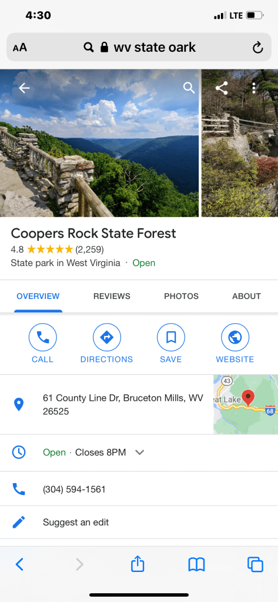This screenshot has width=278, height=602.
Task: Open the About tab
Action: 247,296
